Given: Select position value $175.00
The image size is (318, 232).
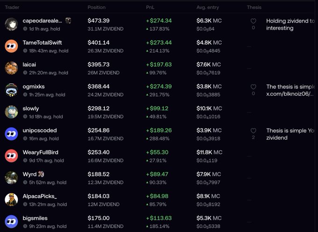Looking at the screenshot, I should (99, 218).
